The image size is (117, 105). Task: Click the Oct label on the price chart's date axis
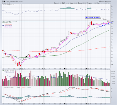click(x=44, y=69)
